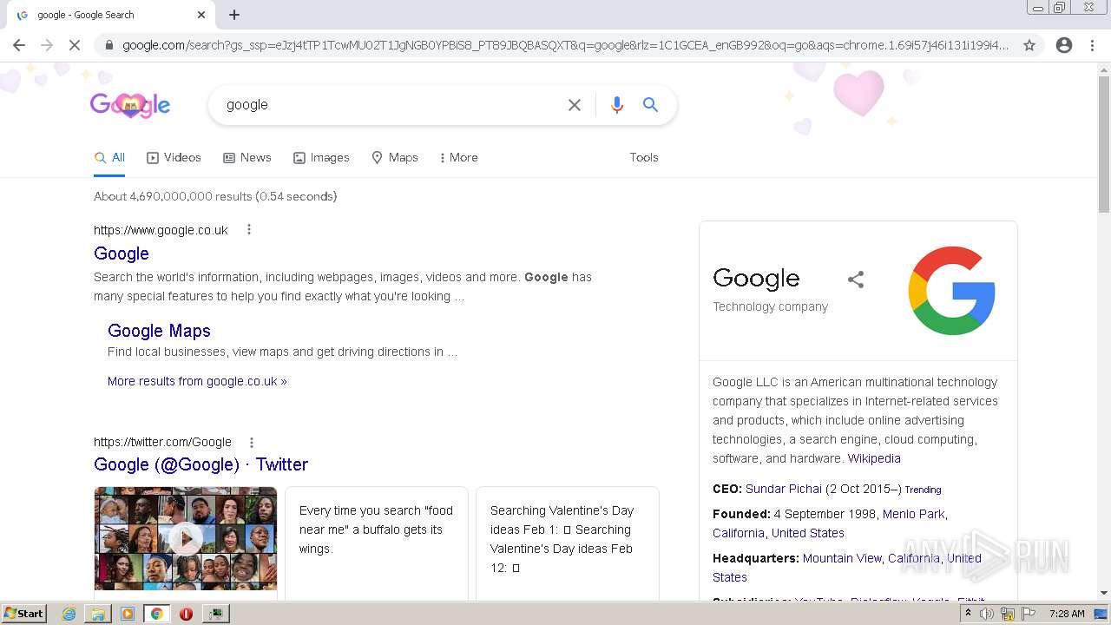
Task: Click the https://www.google.co.uk result URL
Action: [161, 230]
